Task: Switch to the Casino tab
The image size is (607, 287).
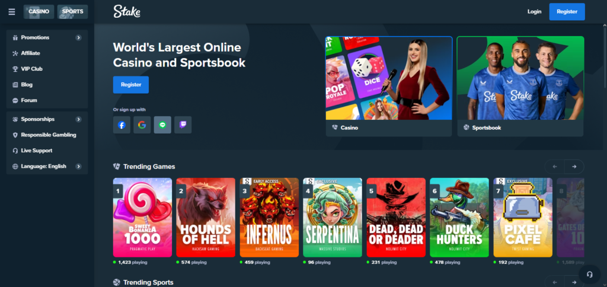Action: (x=39, y=12)
